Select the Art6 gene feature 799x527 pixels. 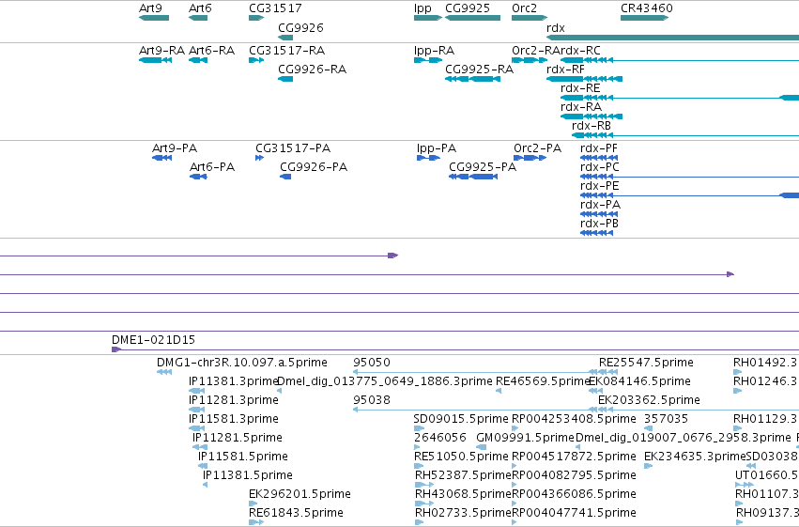[198, 18]
